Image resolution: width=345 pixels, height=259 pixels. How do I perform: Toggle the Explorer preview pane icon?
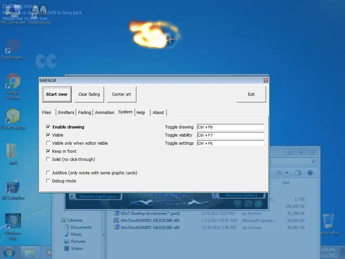tap(298, 173)
